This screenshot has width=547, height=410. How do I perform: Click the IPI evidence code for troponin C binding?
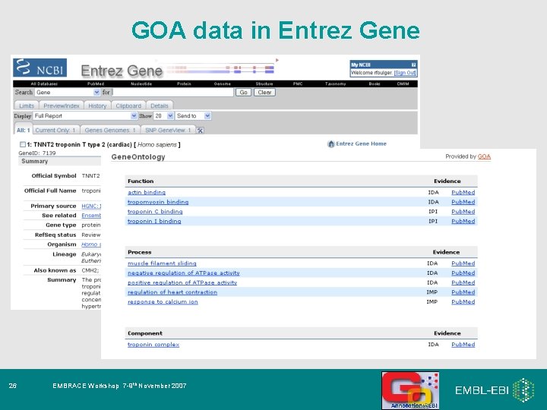[433, 212]
